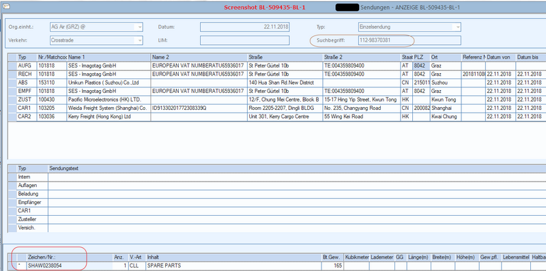Screen dimensions: 546x271
Task: Click the Datum bis column header
Action: point(531,57)
